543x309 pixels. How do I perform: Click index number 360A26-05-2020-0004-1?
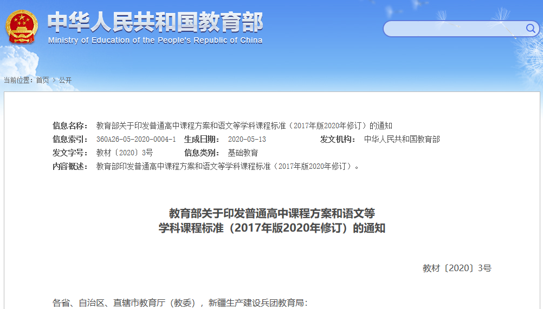[x=136, y=139]
